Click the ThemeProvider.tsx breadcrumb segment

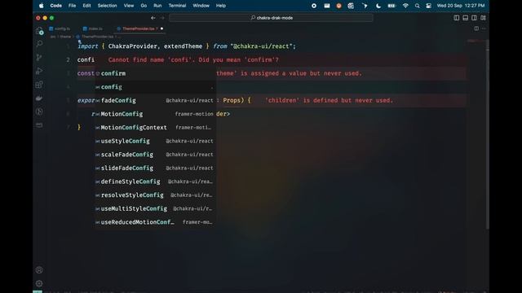coord(97,37)
